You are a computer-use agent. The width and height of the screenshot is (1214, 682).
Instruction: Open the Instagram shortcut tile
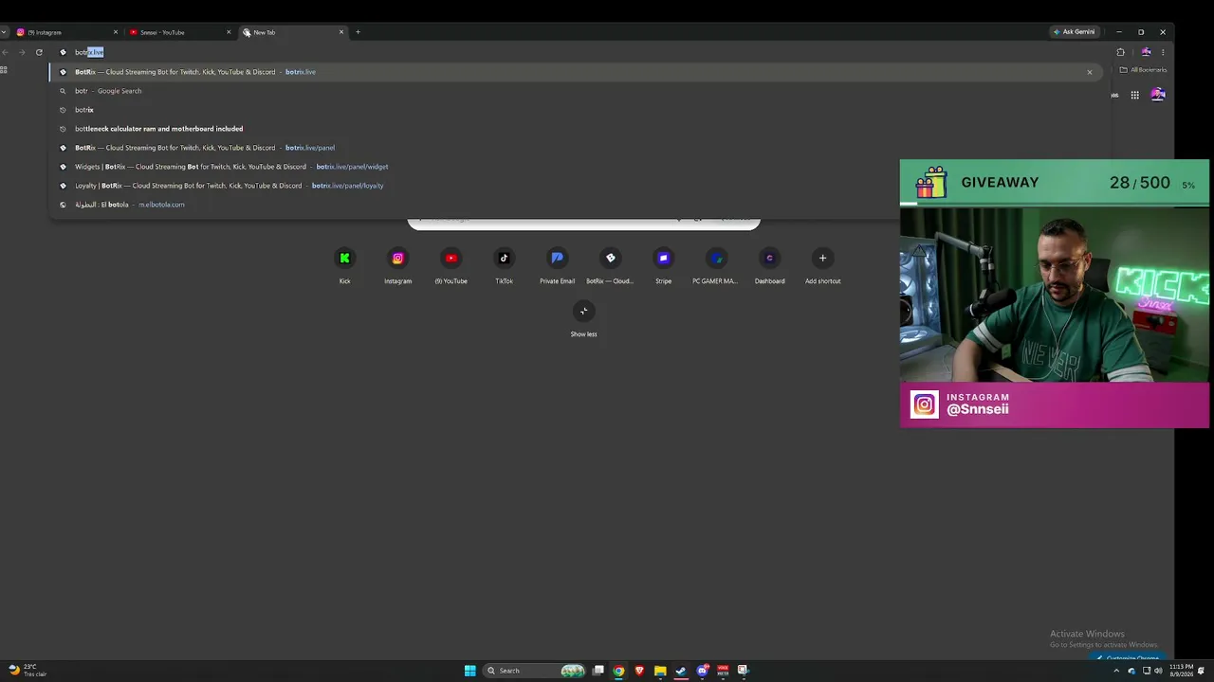pyautogui.click(x=397, y=265)
